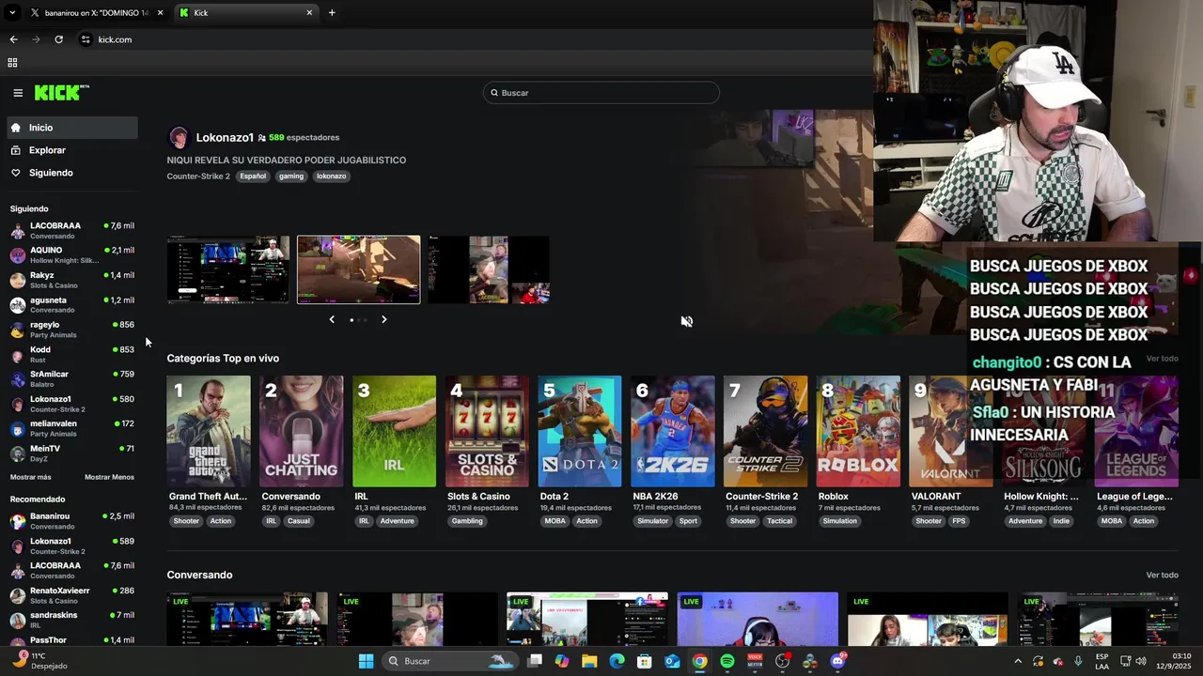Image resolution: width=1203 pixels, height=676 pixels.
Task: Open Discord from taskbar
Action: [x=837, y=661]
